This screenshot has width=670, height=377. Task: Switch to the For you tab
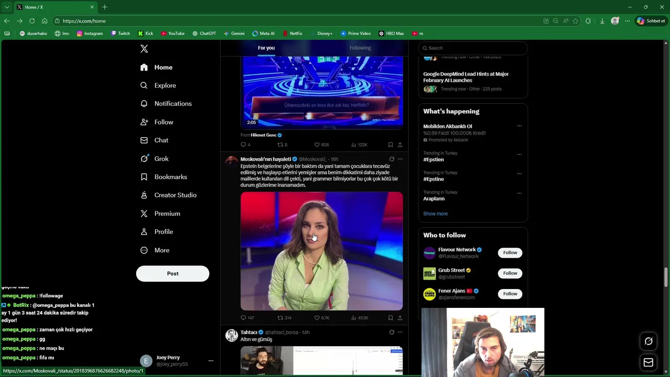tap(266, 48)
